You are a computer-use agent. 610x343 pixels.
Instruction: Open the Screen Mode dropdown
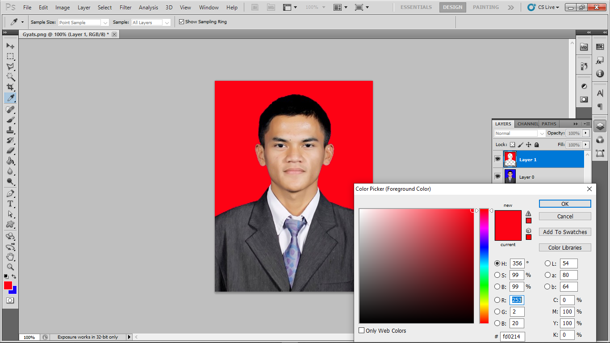point(362,7)
